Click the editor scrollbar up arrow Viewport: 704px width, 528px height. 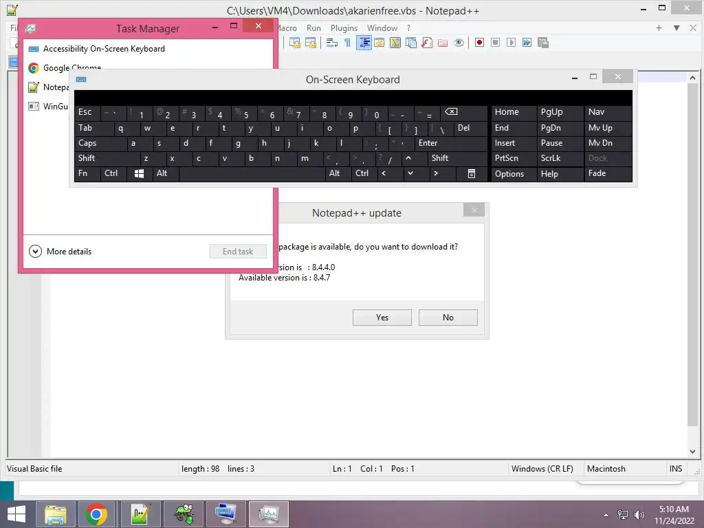692,78
